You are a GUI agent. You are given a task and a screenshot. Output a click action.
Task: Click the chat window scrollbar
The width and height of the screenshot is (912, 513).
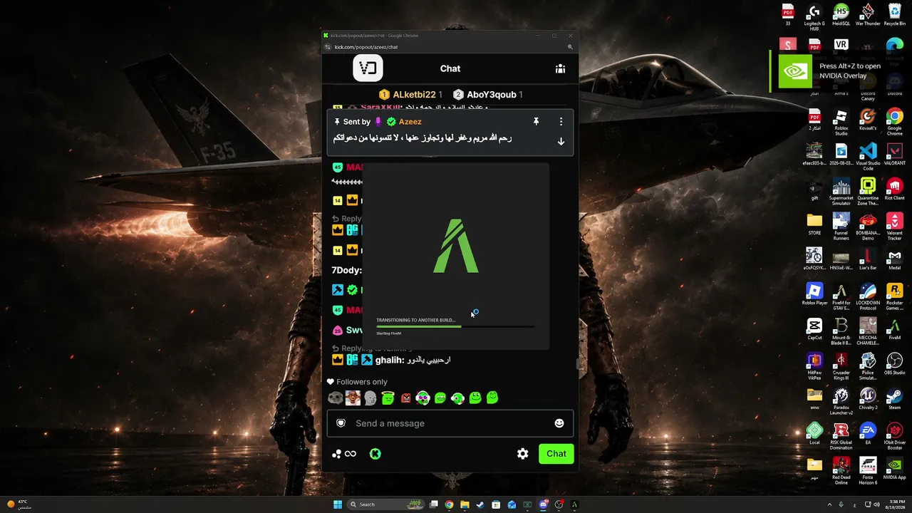tap(576, 364)
